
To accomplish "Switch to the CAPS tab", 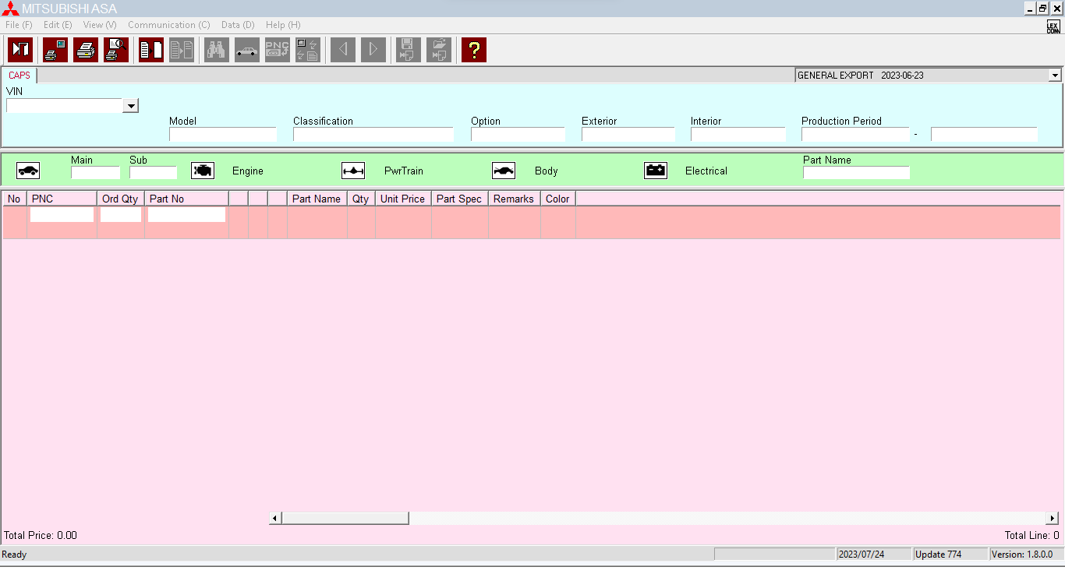I will (x=19, y=75).
